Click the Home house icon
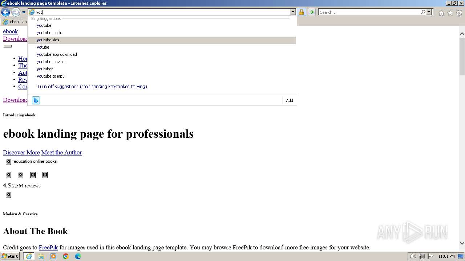 [441, 13]
